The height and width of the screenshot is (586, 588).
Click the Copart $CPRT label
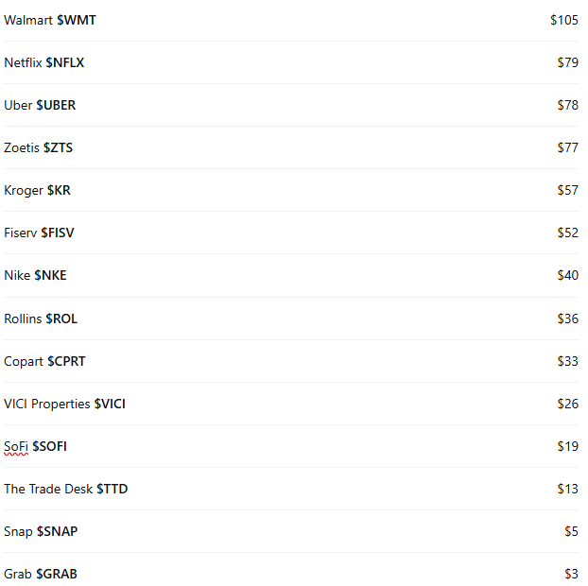click(44, 361)
